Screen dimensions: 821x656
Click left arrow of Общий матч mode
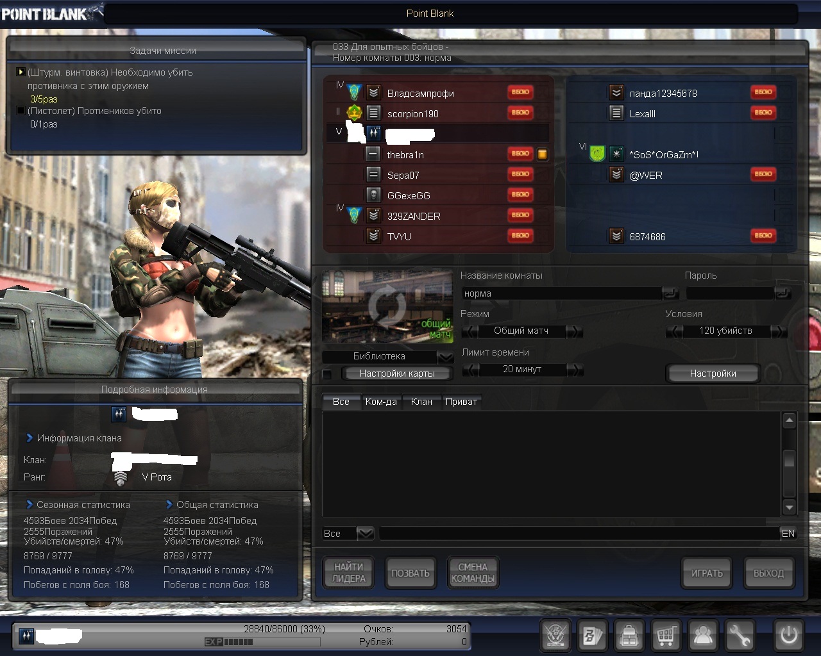[470, 331]
